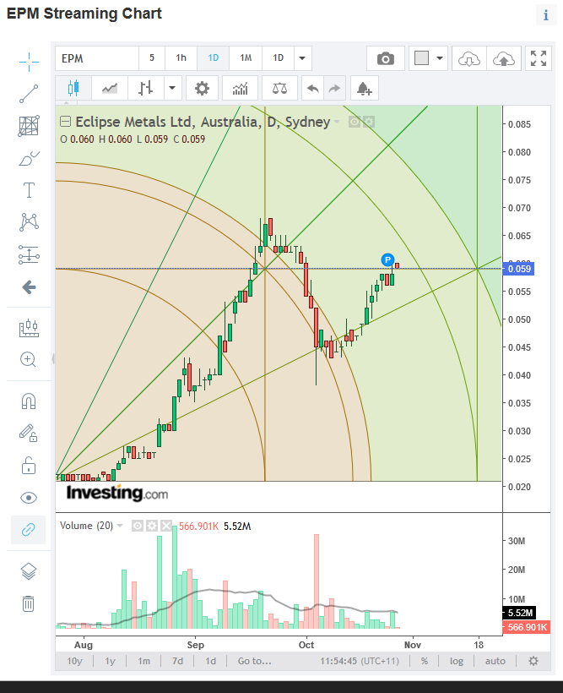This screenshot has height=693, width=563.
Task: Open Volume indicator settings gear
Action: tap(152, 526)
